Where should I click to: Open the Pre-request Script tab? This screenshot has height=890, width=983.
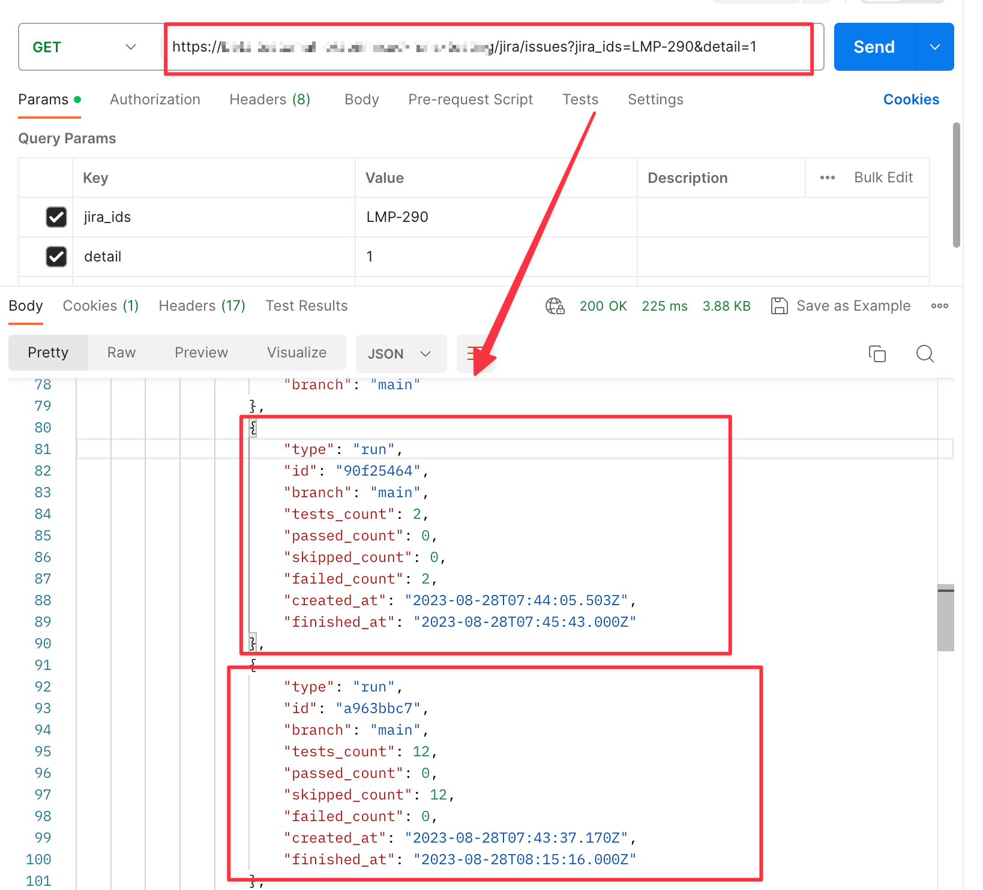pyautogui.click(x=470, y=100)
